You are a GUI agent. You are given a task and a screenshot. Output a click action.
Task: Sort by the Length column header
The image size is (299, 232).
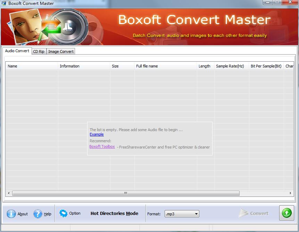click(x=205, y=66)
